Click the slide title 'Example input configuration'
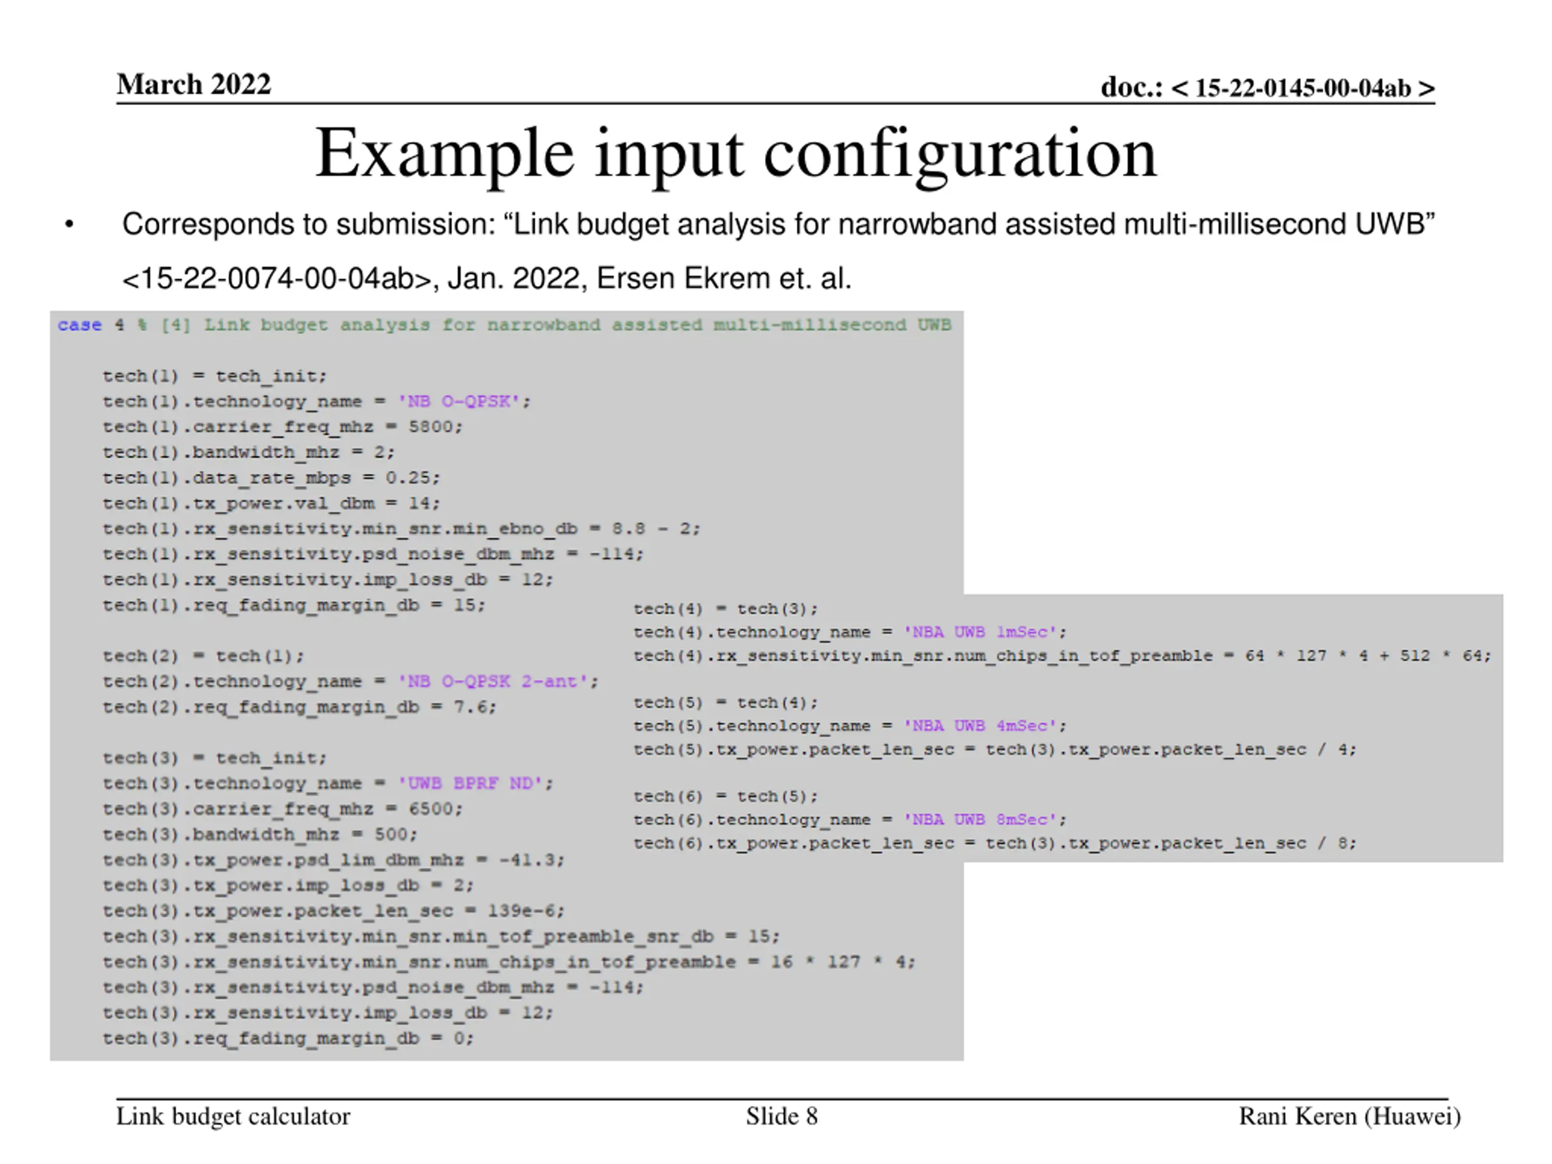The image size is (1552, 1164). point(735,153)
